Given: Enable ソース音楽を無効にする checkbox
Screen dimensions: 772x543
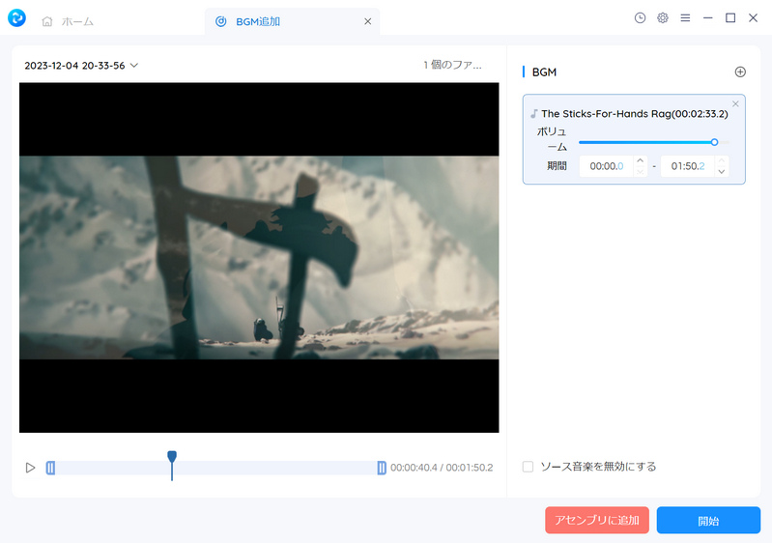Looking at the screenshot, I should pyautogui.click(x=528, y=467).
